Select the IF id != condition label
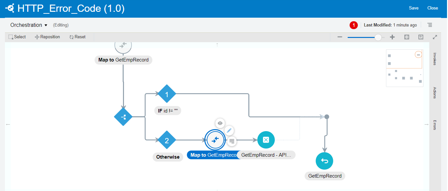 click(168, 111)
